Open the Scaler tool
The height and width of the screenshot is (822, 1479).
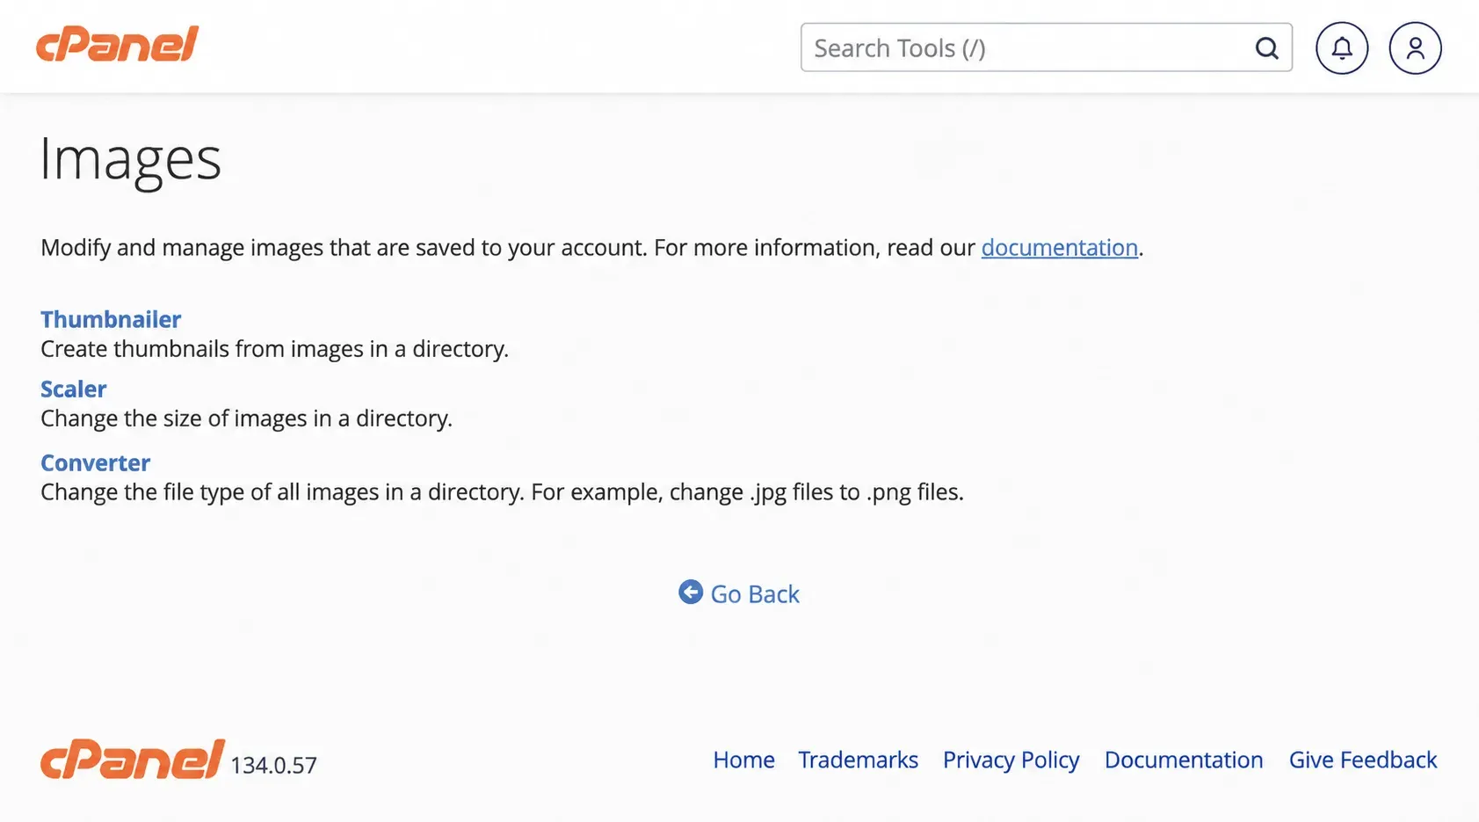[x=74, y=389]
